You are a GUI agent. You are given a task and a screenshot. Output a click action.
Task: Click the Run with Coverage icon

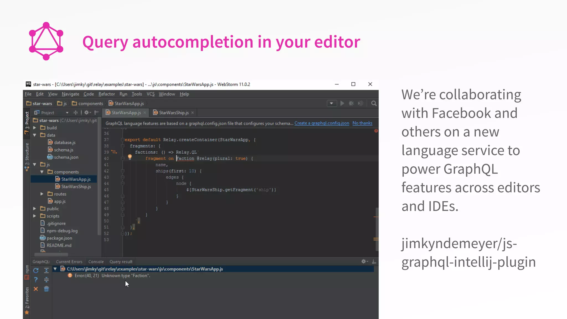360,103
